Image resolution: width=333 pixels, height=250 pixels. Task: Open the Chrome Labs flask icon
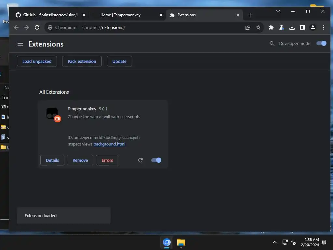click(281, 27)
